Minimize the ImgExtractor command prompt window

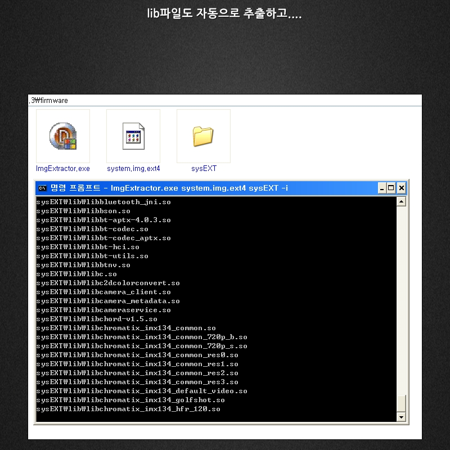[382, 188]
